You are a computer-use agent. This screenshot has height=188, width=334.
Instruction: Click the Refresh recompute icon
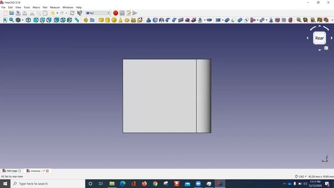[72, 13]
